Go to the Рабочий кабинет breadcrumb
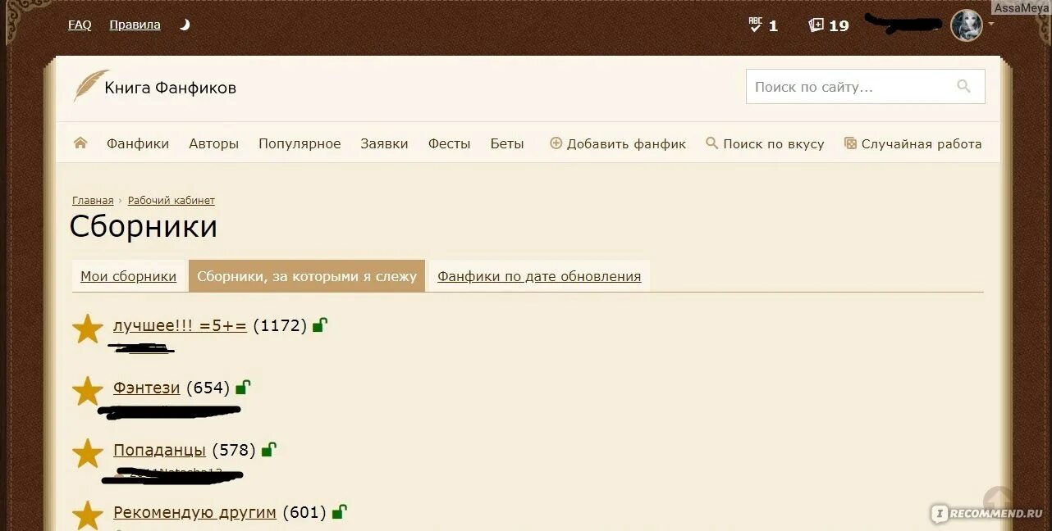 click(172, 200)
